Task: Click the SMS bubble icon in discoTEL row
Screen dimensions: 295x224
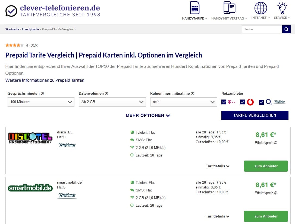Action: click(x=132, y=140)
